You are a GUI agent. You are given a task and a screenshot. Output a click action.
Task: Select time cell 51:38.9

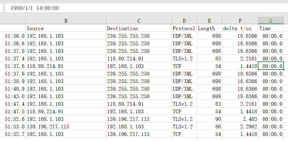[13, 81]
